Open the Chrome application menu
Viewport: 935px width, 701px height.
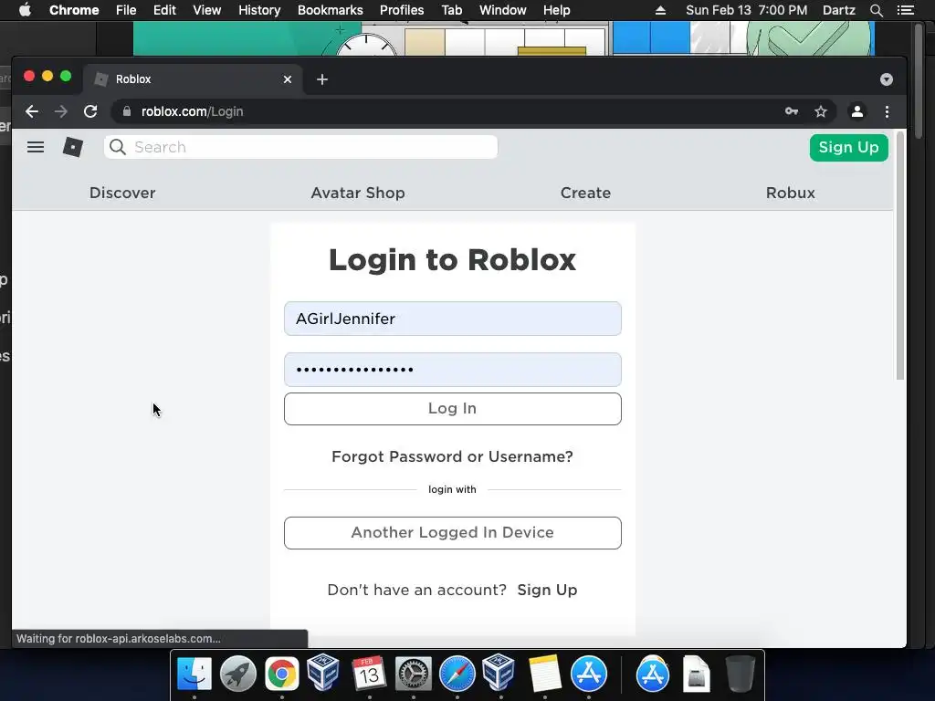(74, 10)
